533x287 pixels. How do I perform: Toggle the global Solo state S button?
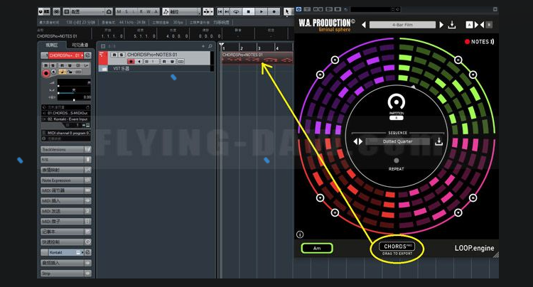[126, 11]
